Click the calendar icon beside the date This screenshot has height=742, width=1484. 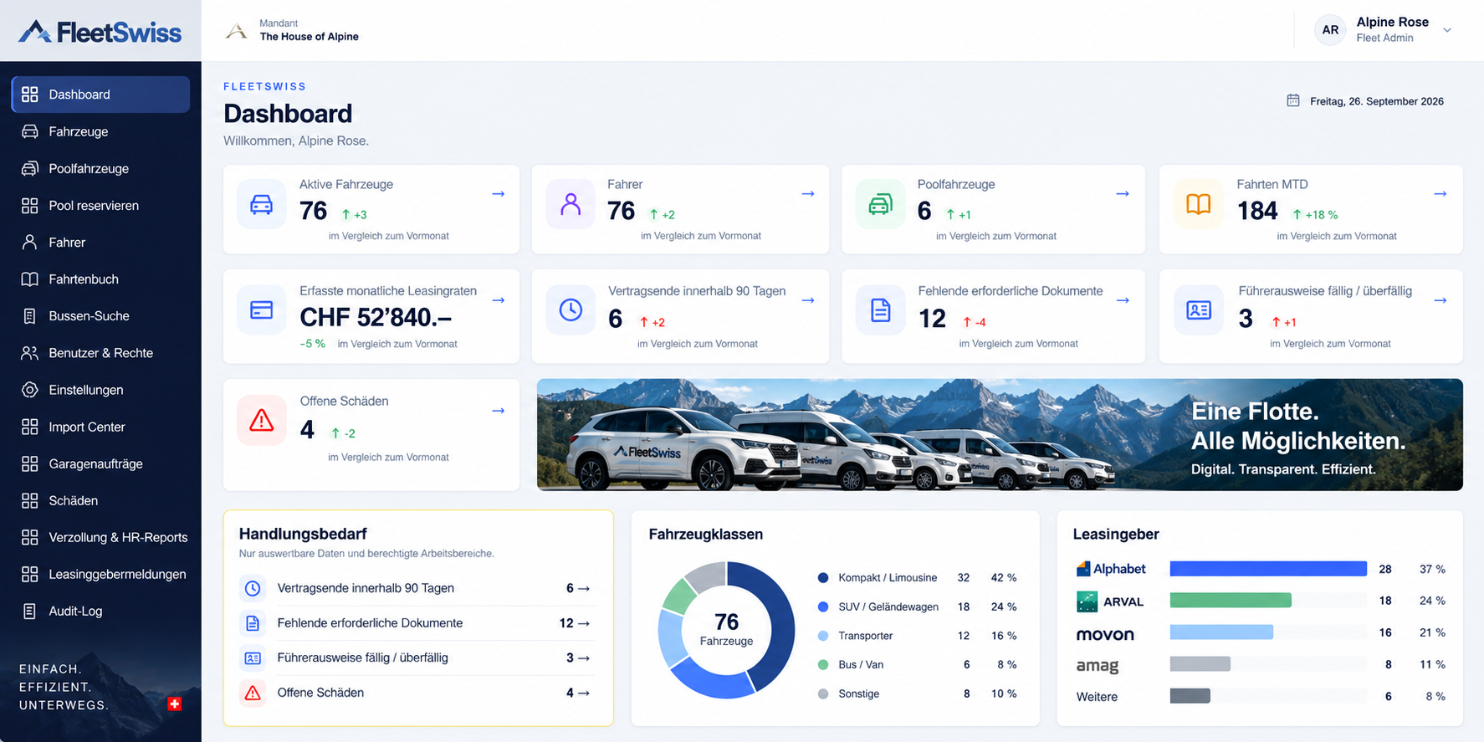1293,100
